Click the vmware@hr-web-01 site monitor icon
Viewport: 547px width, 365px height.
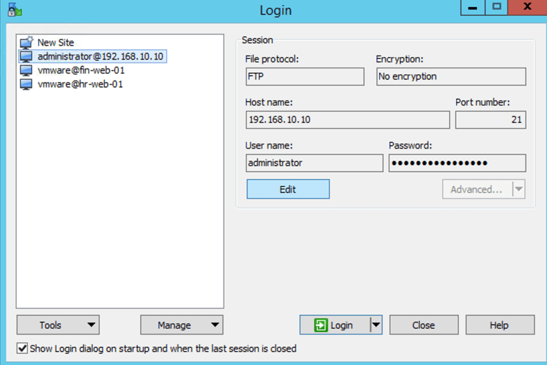click(26, 84)
